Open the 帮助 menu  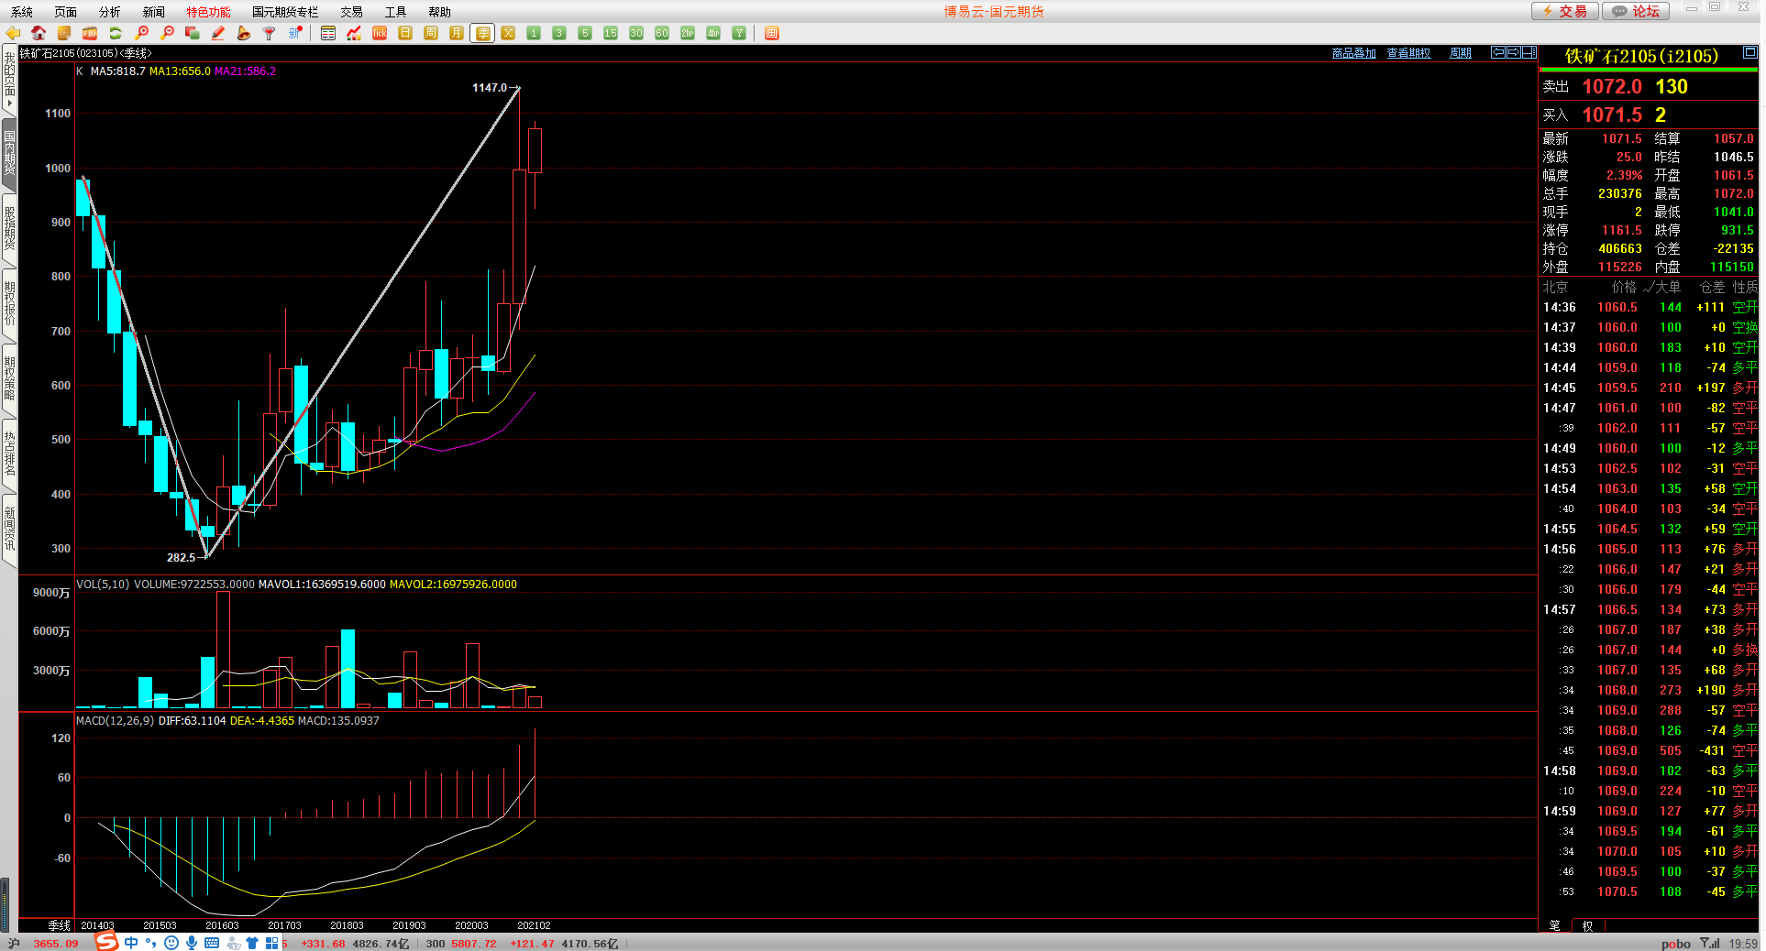click(x=439, y=12)
